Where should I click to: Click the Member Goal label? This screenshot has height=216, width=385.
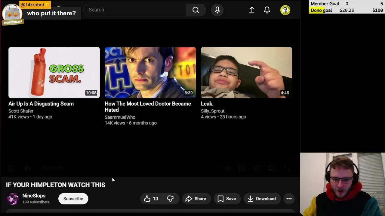(x=325, y=4)
